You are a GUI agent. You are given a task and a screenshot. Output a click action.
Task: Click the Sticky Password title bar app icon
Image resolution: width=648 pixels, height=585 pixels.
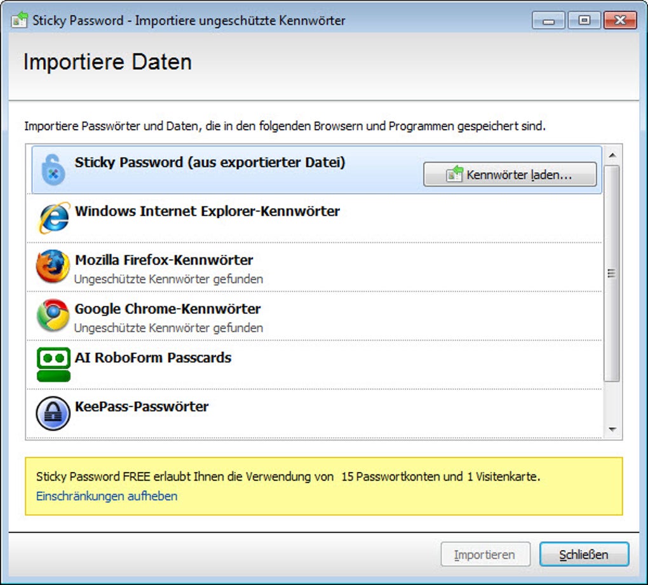(20, 20)
